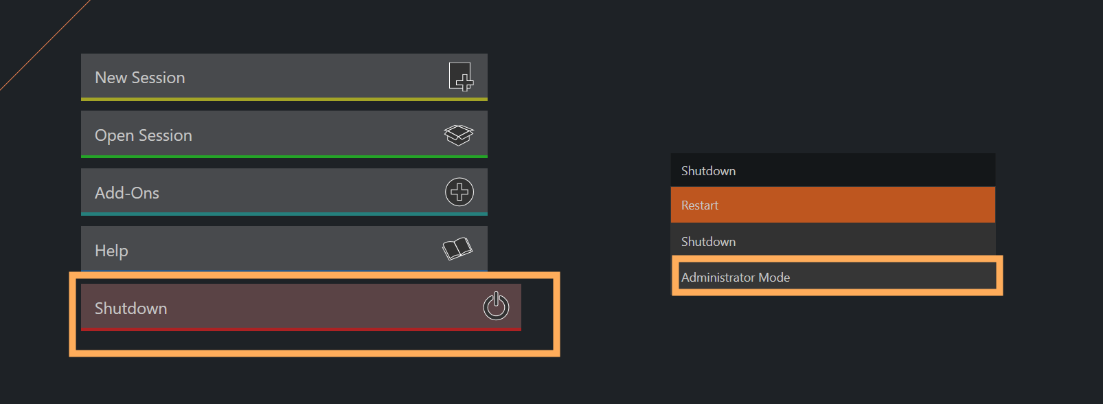Click the yellow underline beneath New Session

coord(284,99)
